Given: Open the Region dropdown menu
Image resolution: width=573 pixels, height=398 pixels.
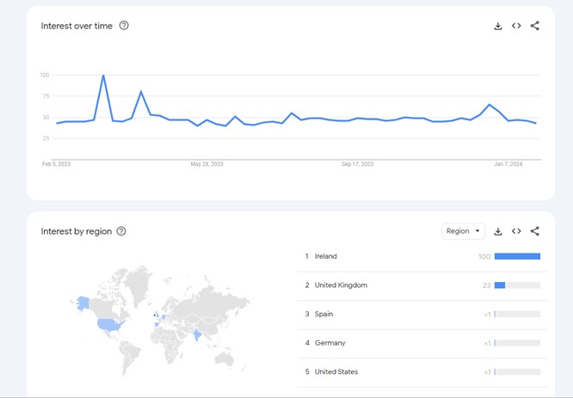Looking at the screenshot, I should click(463, 231).
